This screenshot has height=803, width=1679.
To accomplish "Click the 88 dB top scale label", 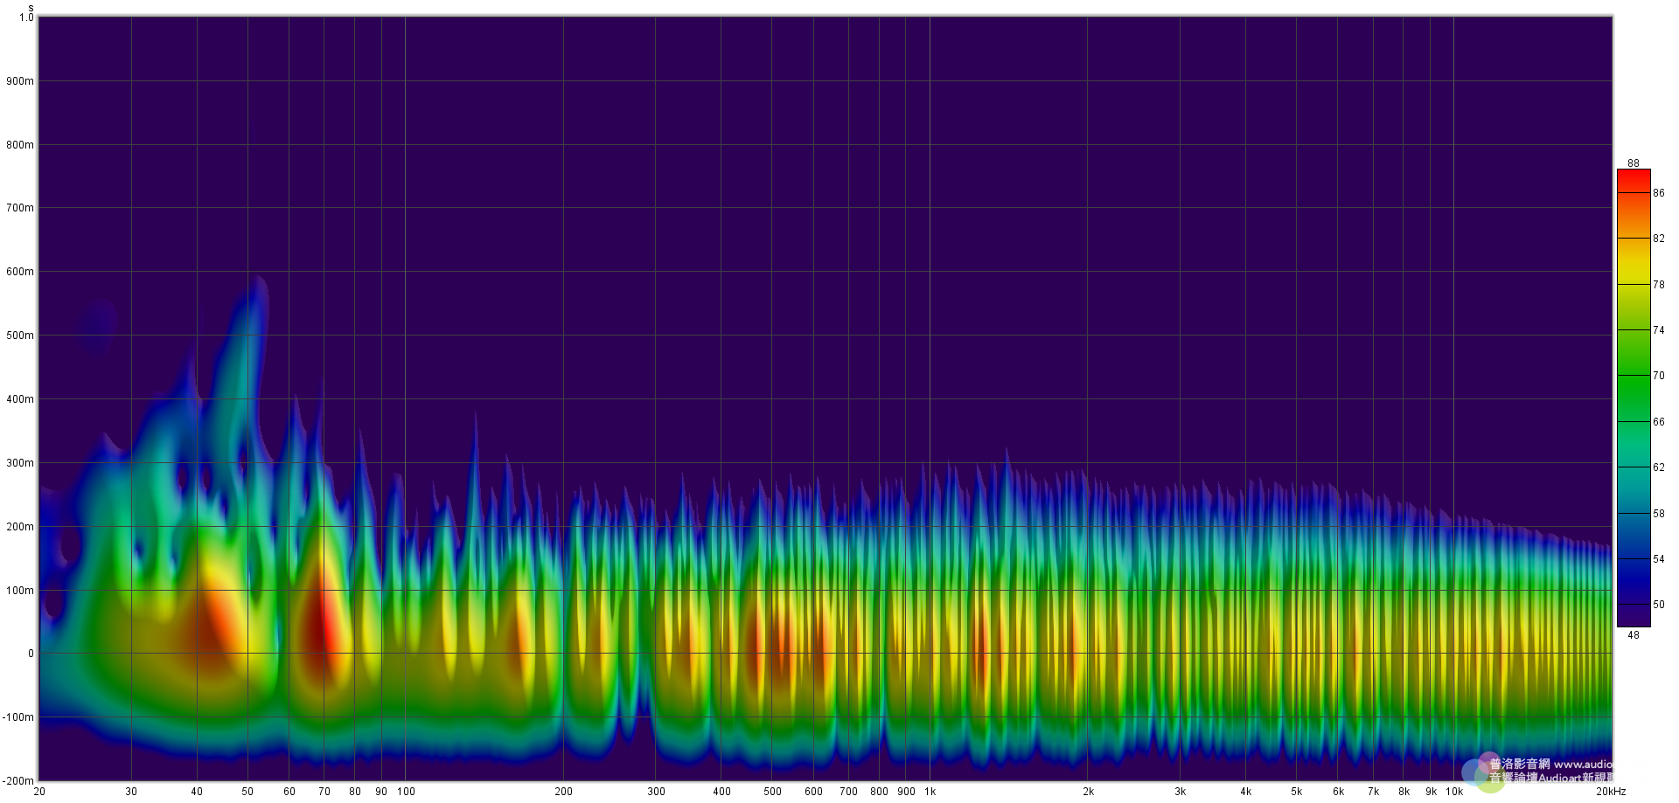I will pos(1634,163).
